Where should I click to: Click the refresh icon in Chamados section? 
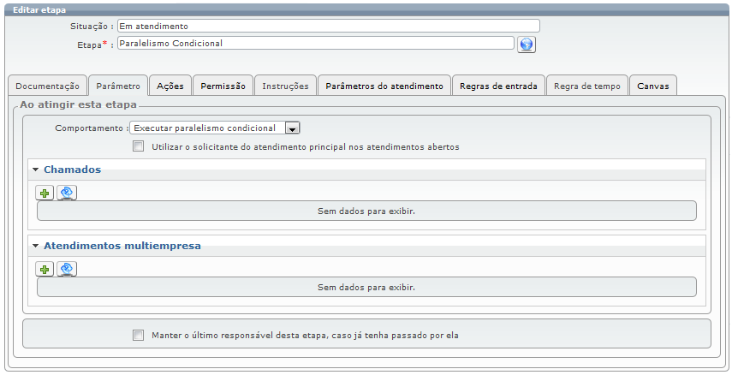pyautogui.click(x=67, y=193)
